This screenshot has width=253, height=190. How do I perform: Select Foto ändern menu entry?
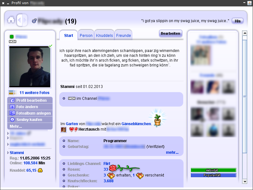point(30,107)
